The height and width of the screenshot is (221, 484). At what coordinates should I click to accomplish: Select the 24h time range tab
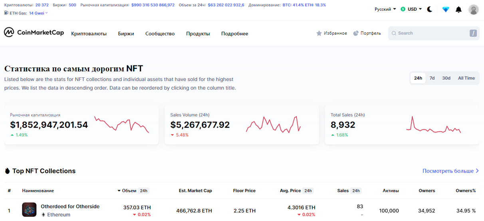coord(418,78)
